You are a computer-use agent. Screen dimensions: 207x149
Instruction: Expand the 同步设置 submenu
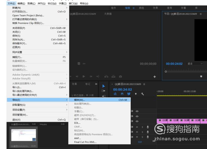(38, 52)
